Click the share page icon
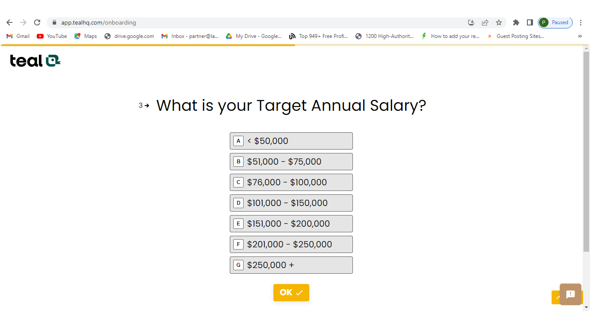 pos(485,22)
